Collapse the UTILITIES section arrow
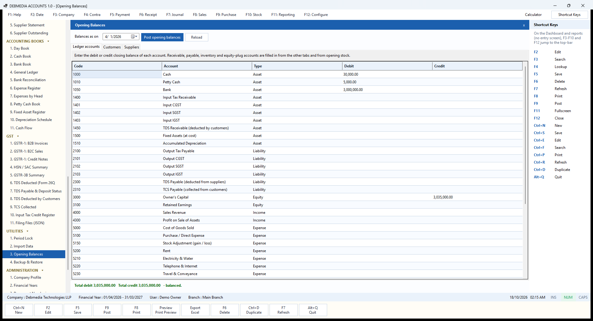This screenshot has height=321, width=593. click(x=28, y=231)
